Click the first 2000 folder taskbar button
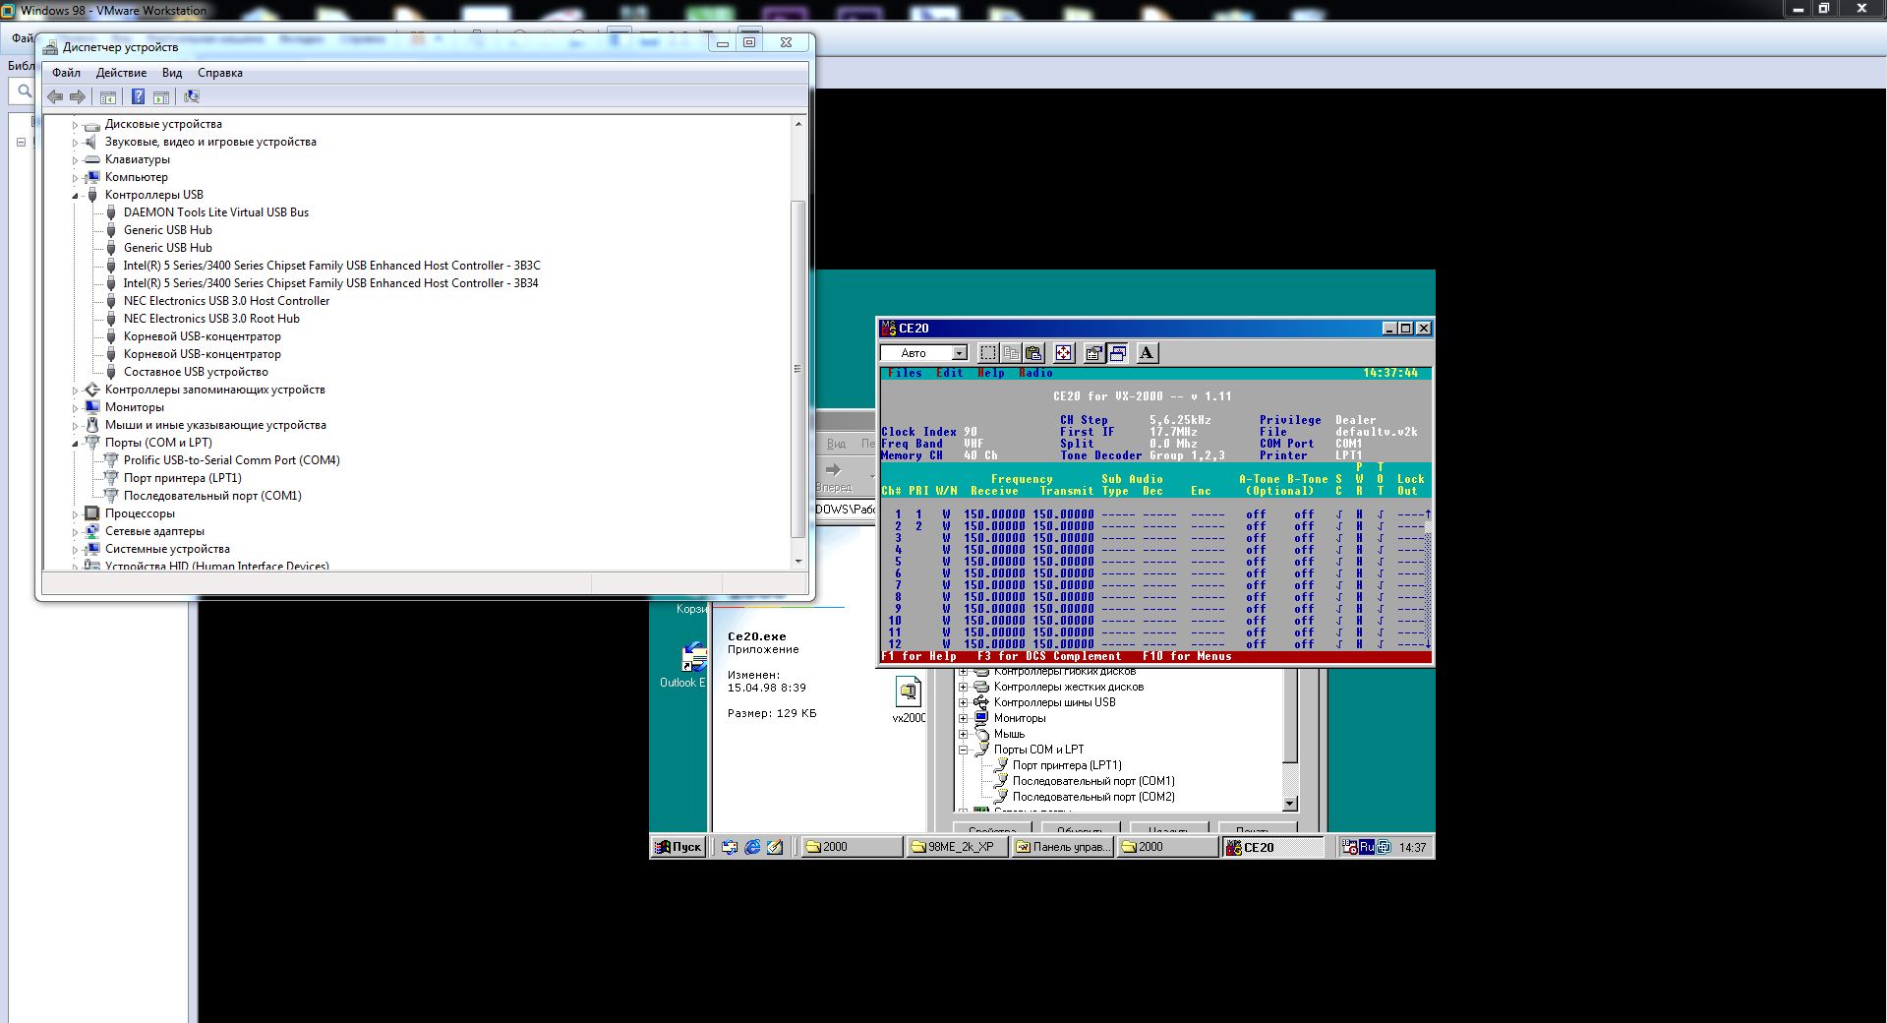 [852, 847]
